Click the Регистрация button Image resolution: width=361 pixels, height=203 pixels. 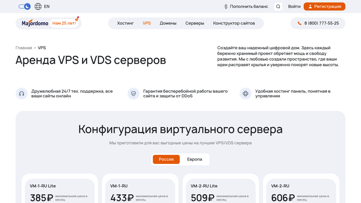tap(324, 6)
